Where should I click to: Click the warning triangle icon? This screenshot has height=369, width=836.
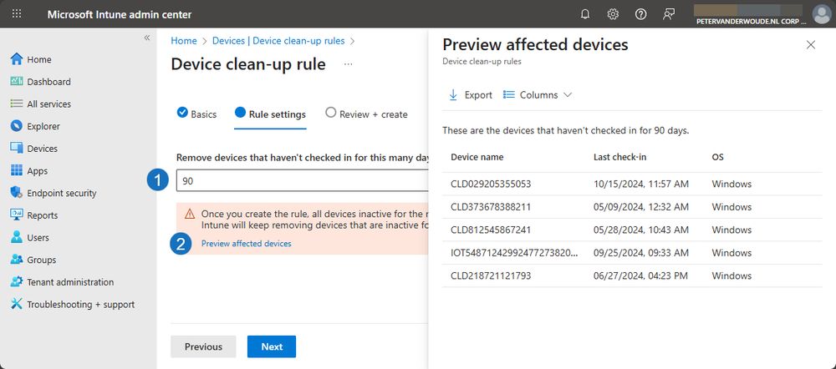[190, 214]
